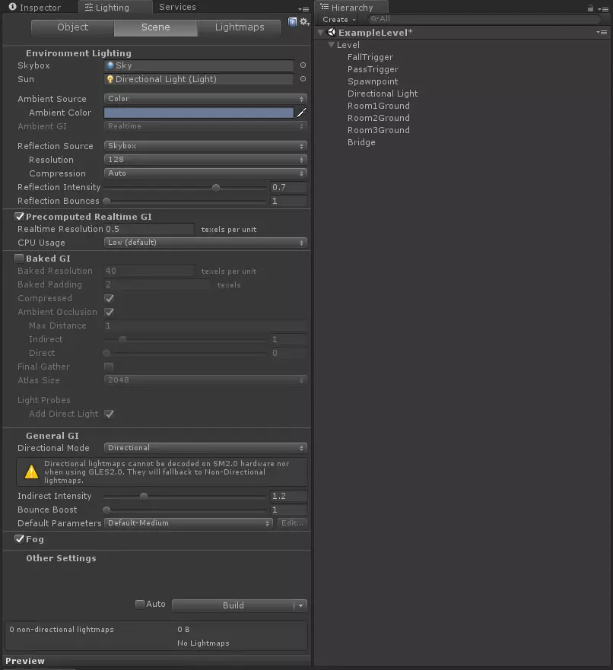Open the Skybox material picker circle
Viewport: 613px width, 670px height.
click(x=303, y=65)
